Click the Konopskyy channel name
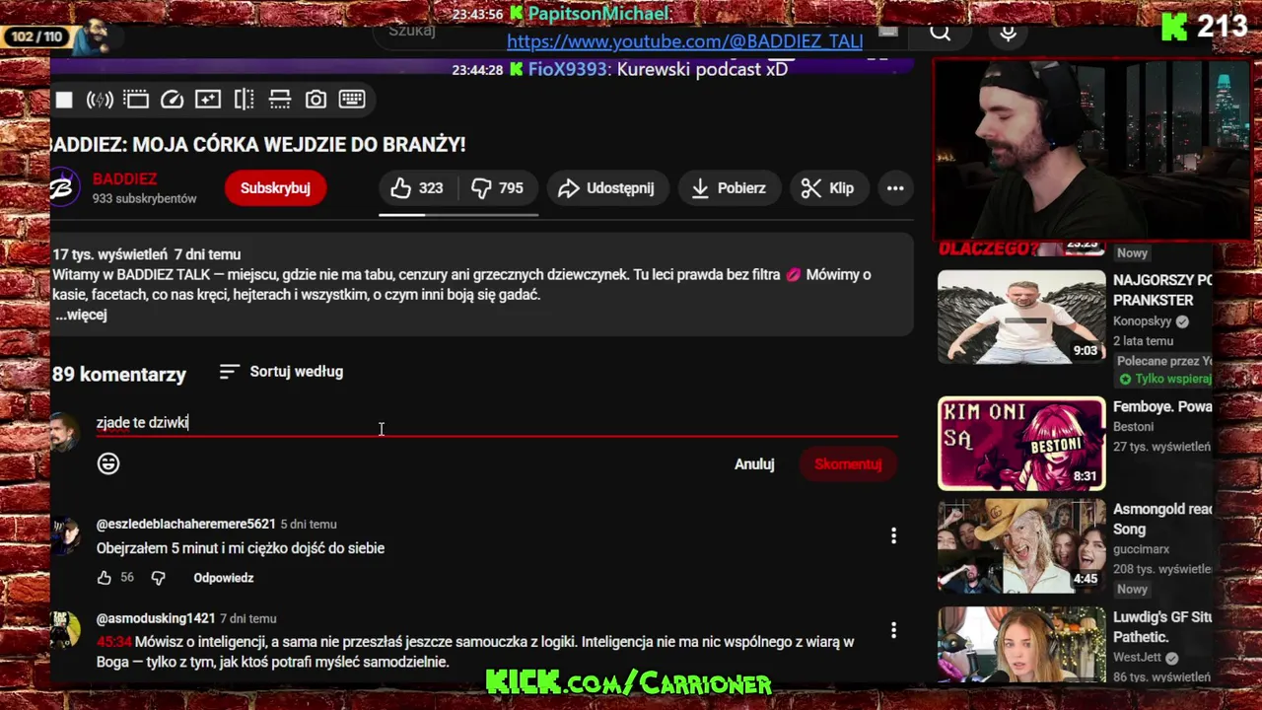Image resolution: width=1262 pixels, height=710 pixels. [1142, 321]
